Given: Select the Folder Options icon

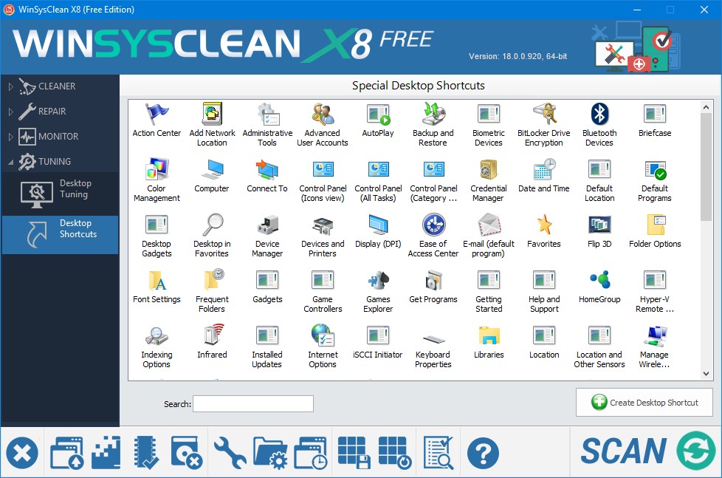Looking at the screenshot, I should (655, 225).
